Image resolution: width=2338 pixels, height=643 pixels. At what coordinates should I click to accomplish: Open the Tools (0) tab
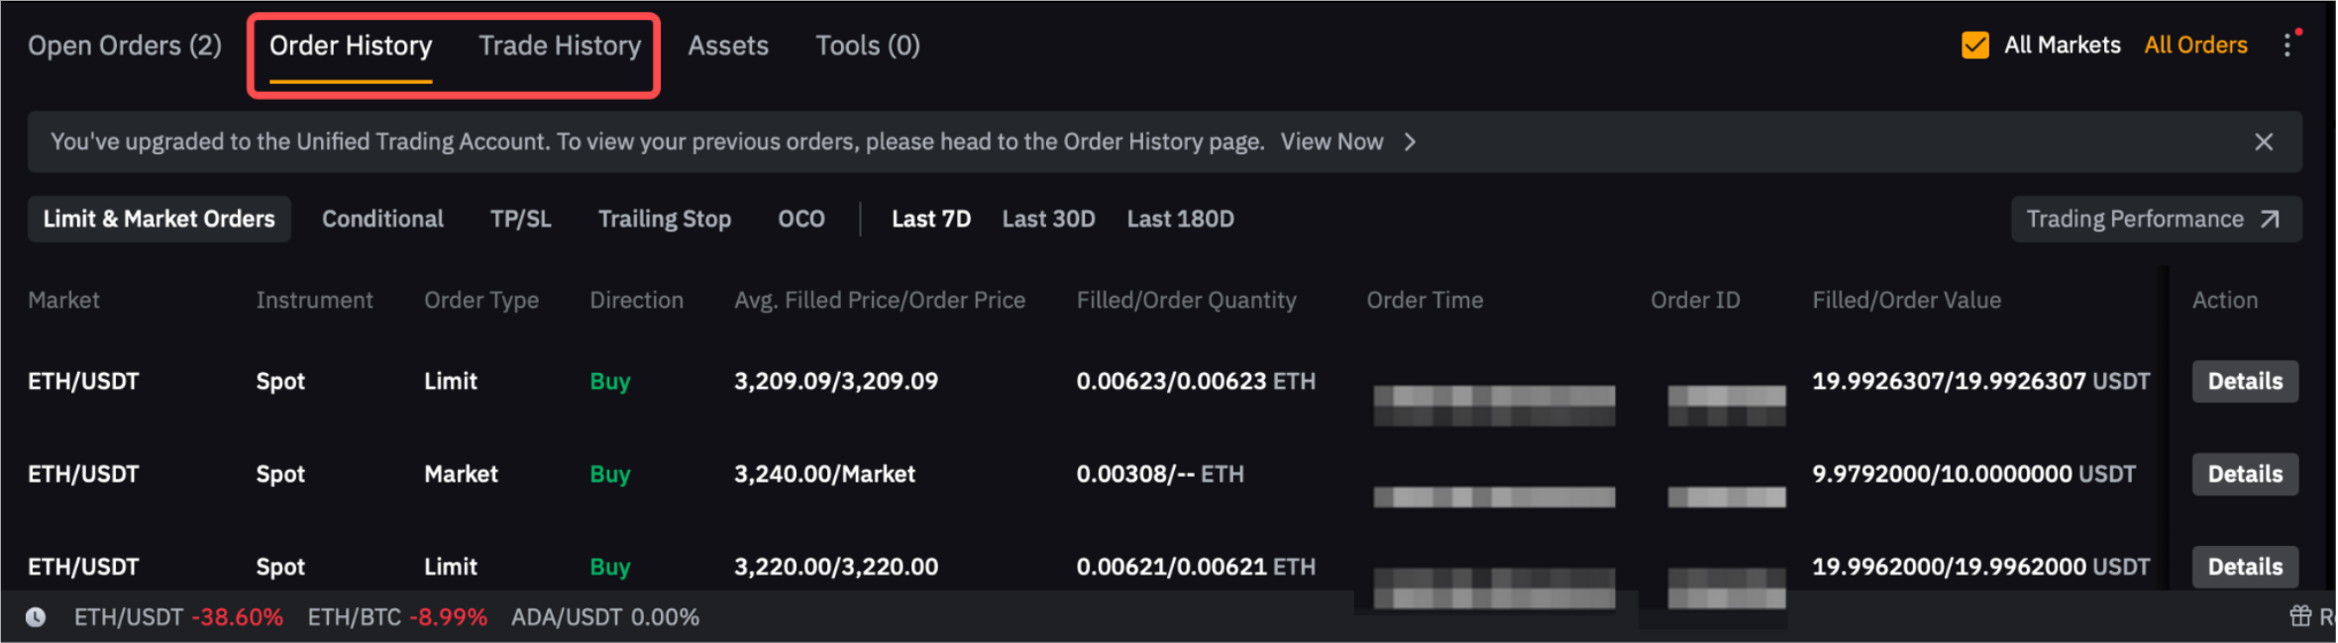point(867,46)
